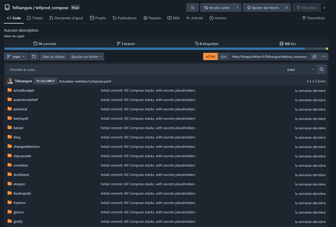Click the repository icon in the header
Image resolution: width=336 pixels, height=227 pixels.
(7, 7)
